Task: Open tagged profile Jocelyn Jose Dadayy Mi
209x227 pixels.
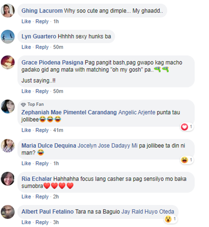Action: coord(108,146)
